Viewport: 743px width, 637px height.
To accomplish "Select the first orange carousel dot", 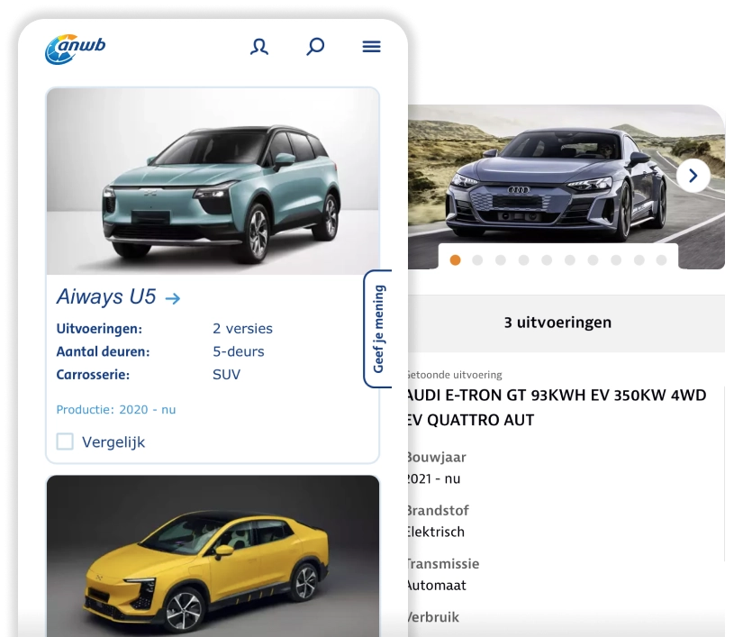I will [456, 259].
